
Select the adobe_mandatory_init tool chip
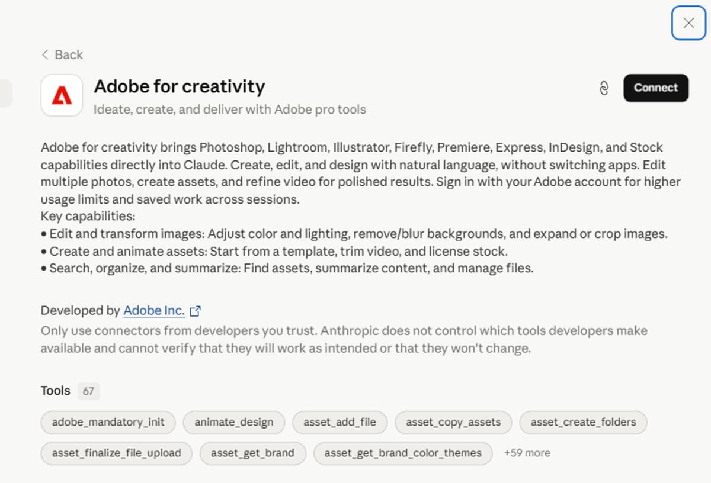(x=108, y=423)
